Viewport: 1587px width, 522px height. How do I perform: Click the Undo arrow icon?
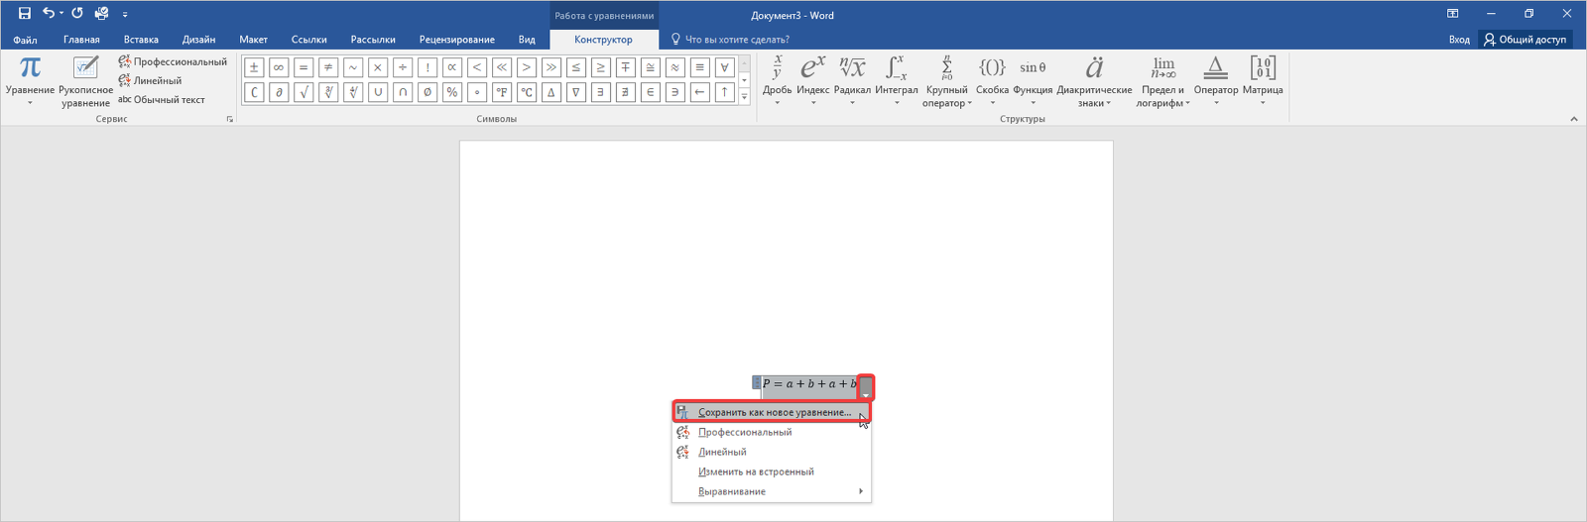48,14
